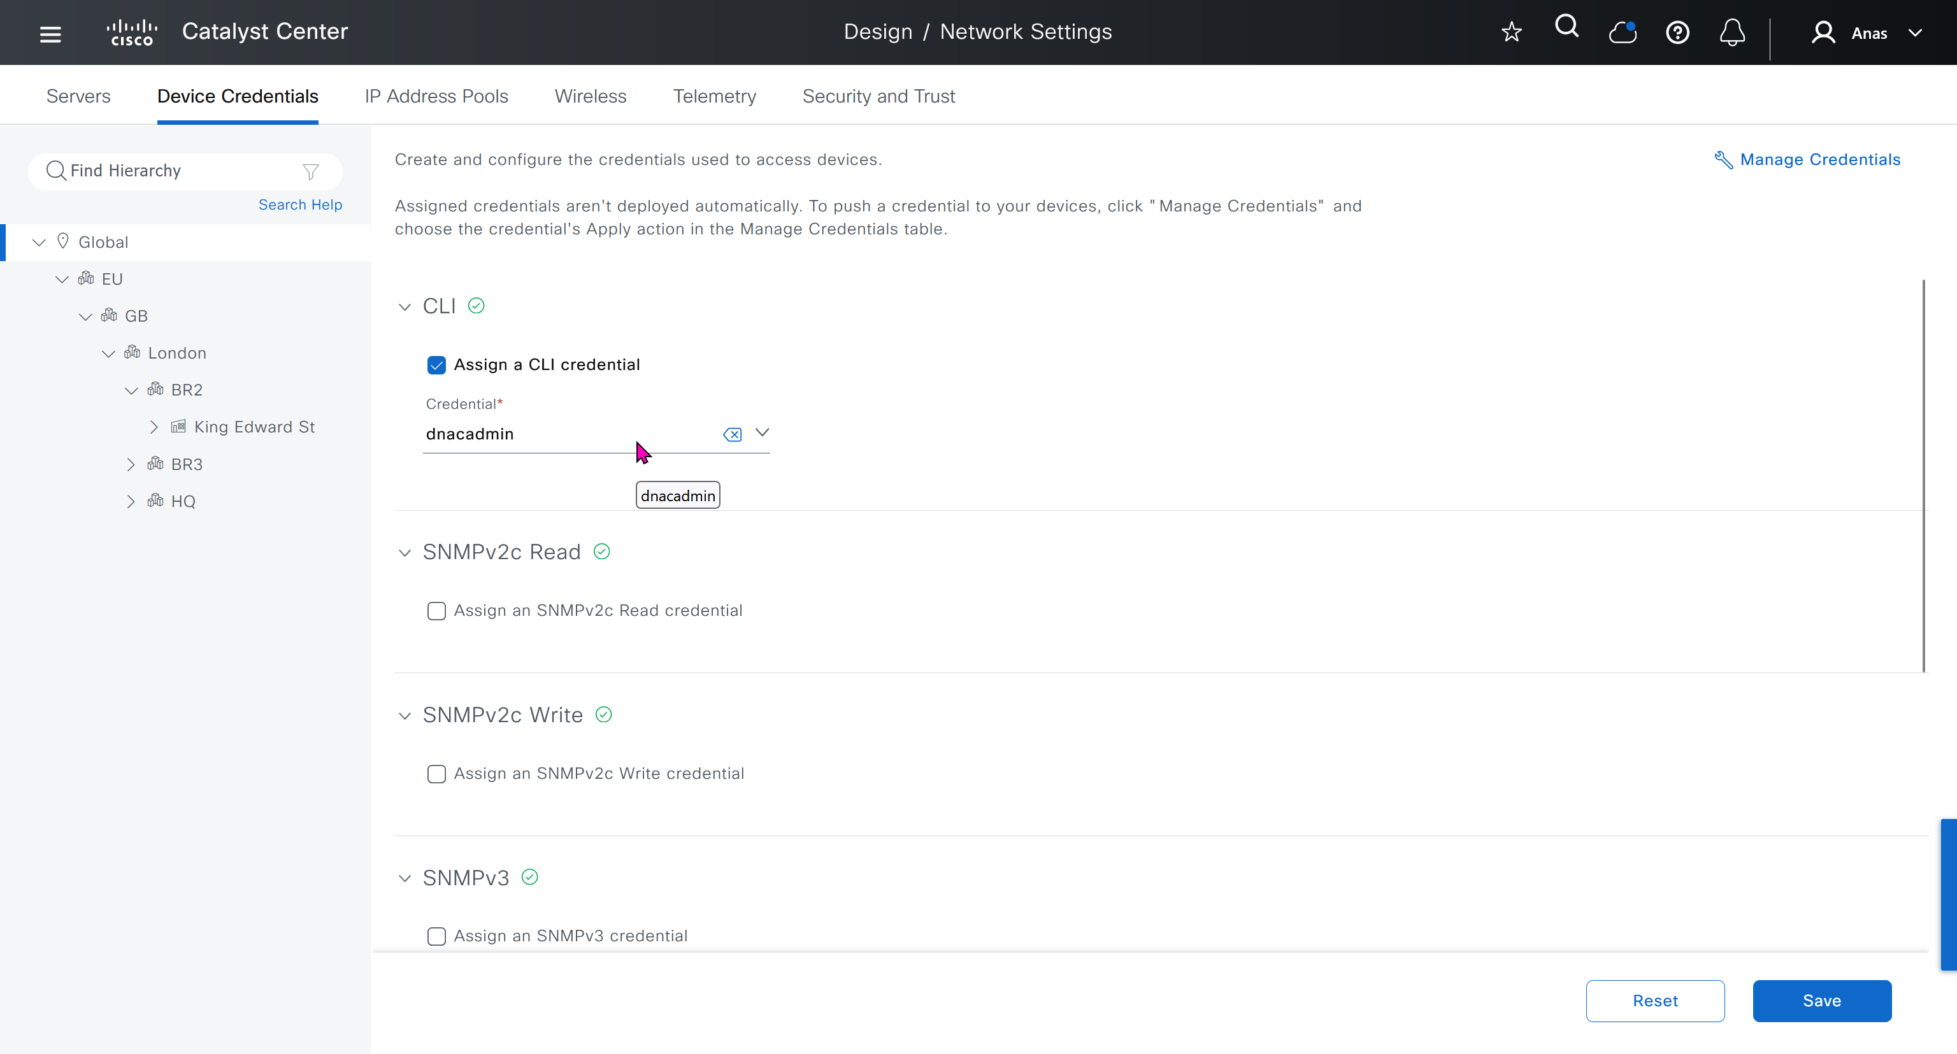Check Assign an SNMPv3 credential
Viewport: 1957px width, 1054px height.
436,936
